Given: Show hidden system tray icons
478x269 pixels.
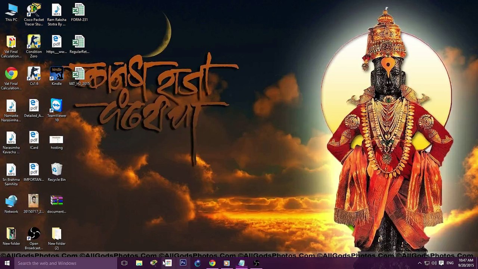Looking at the screenshot, I should pyautogui.click(x=419, y=263).
